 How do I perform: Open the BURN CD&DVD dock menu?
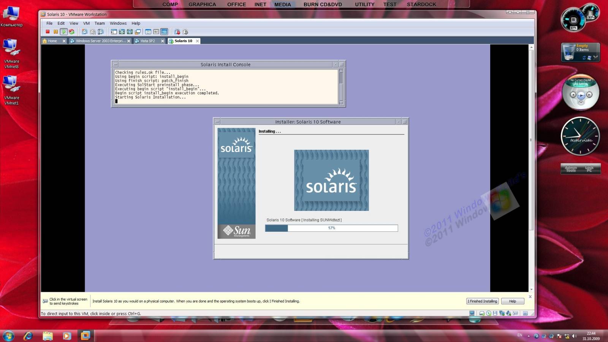(323, 5)
